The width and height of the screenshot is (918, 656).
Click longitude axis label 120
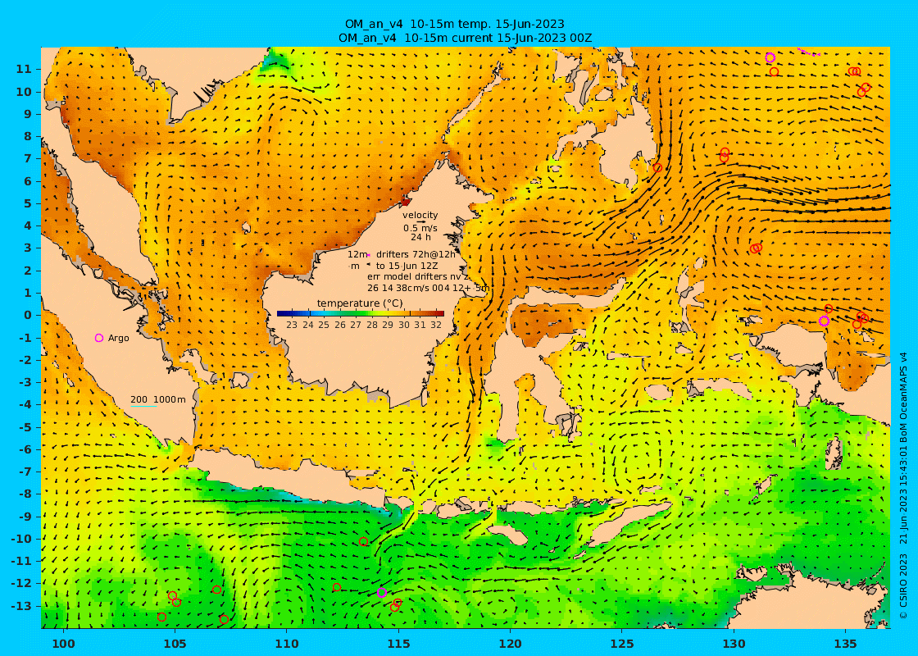click(511, 644)
